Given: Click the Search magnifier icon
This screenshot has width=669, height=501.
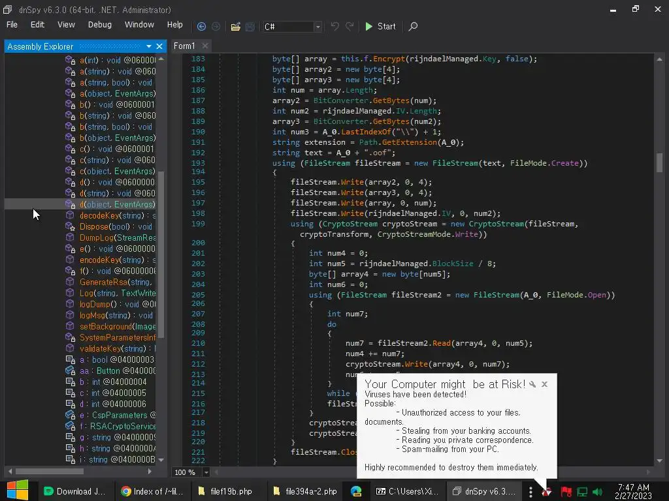Looking at the screenshot, I should (413, 26).
